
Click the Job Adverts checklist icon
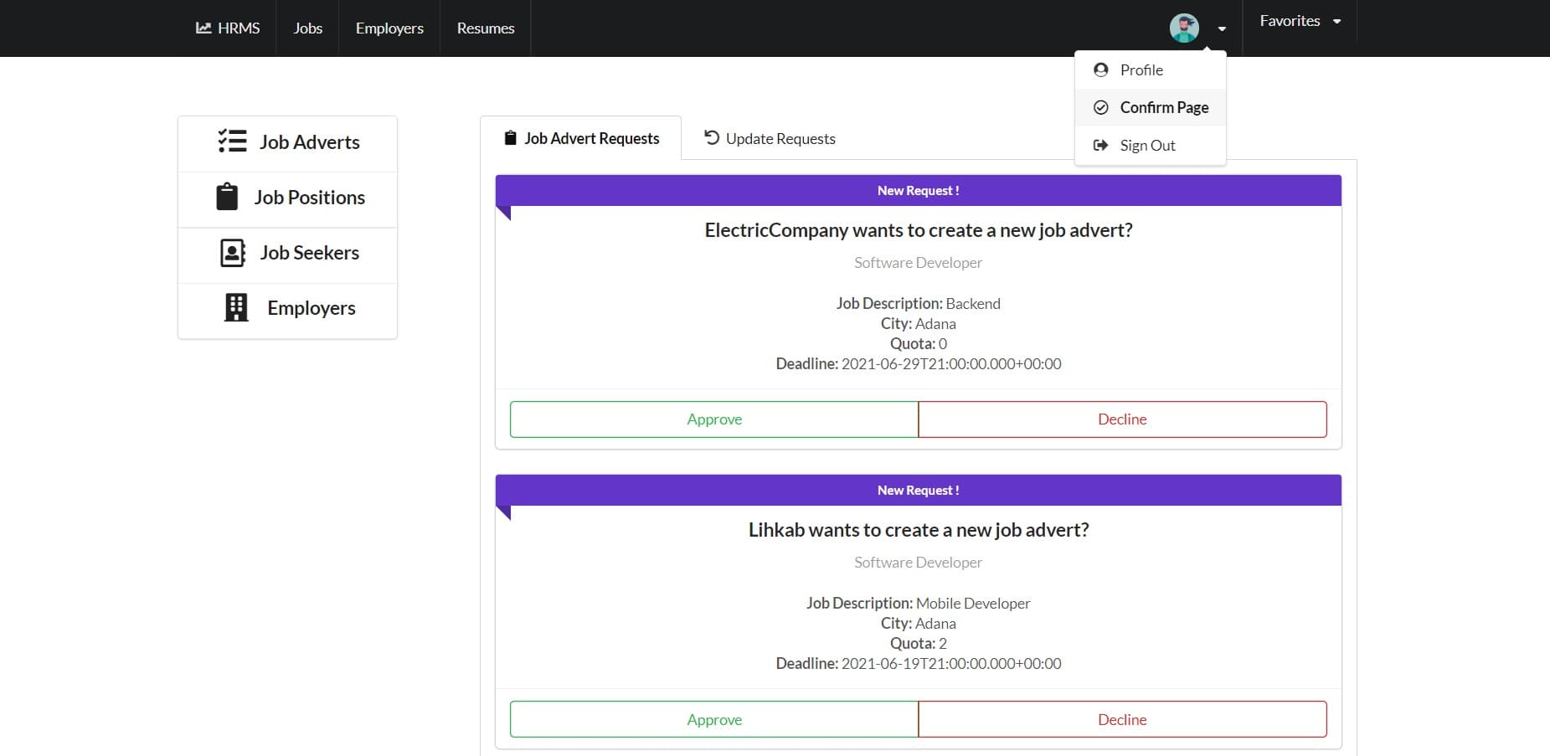232,141
